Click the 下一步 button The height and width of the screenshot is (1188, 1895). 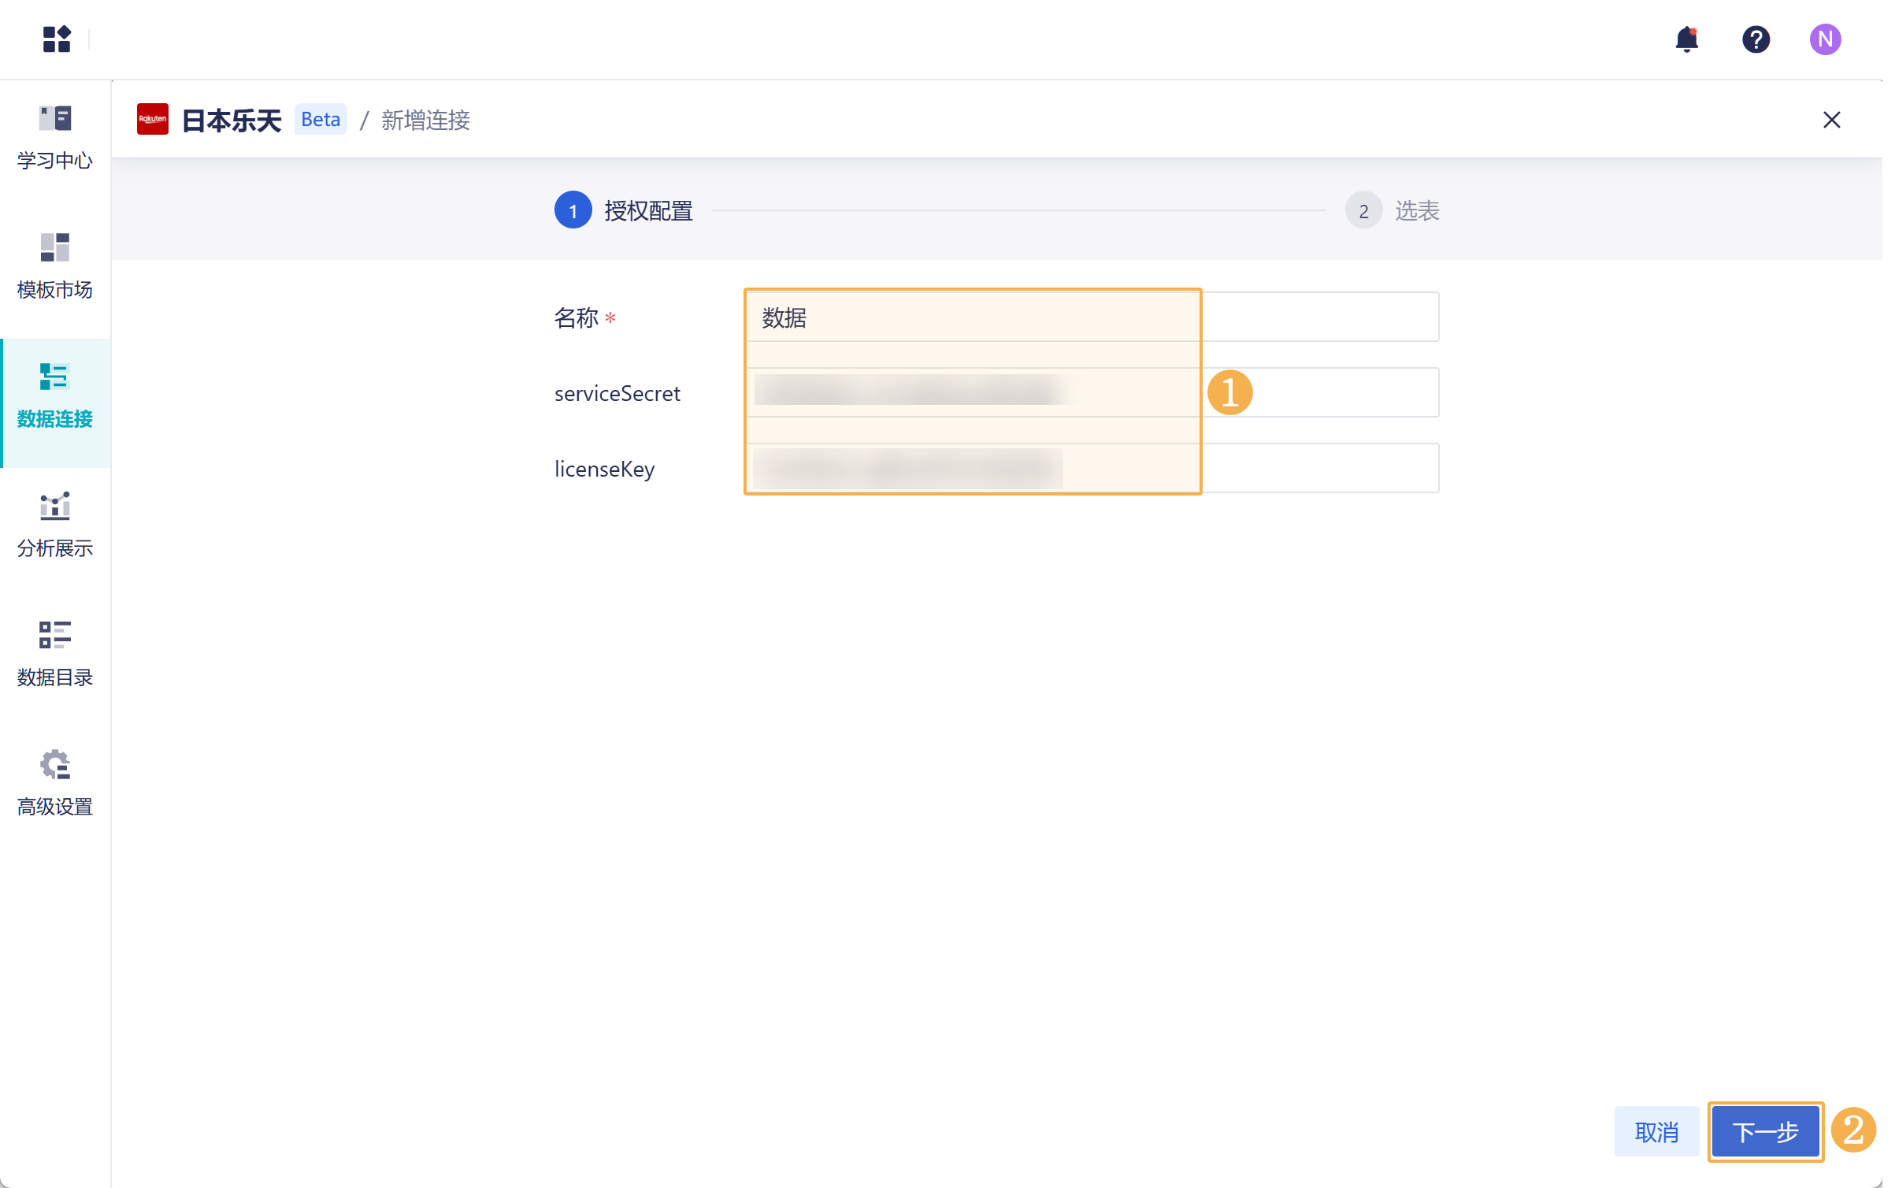coord(1765,1132)
